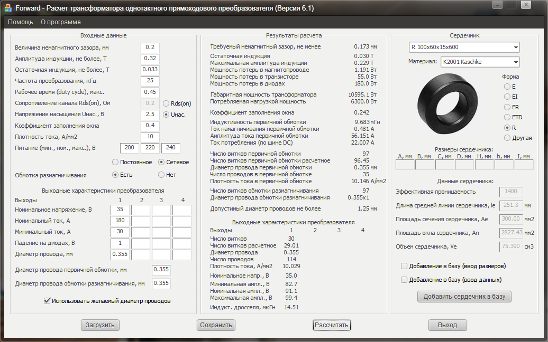Click the minimum supply voltage field 200

tap(130, 148)
